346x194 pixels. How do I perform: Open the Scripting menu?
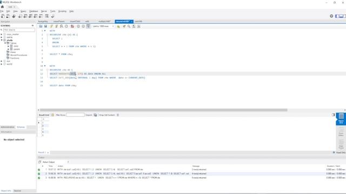tap(62, 11)
